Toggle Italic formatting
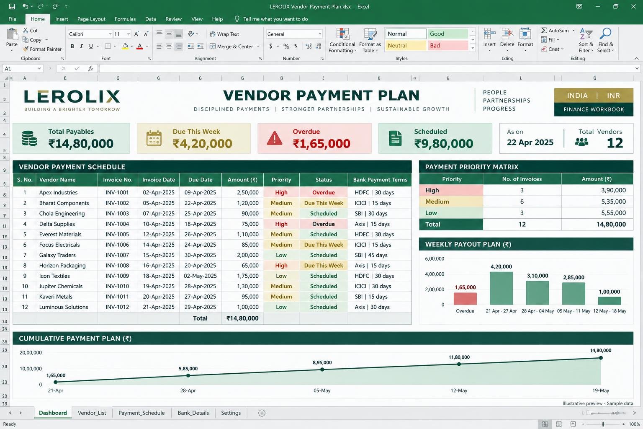643x429 pixels. [81, 46]
